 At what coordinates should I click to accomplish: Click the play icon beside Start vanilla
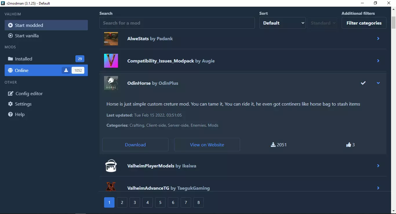click(10, 36)
